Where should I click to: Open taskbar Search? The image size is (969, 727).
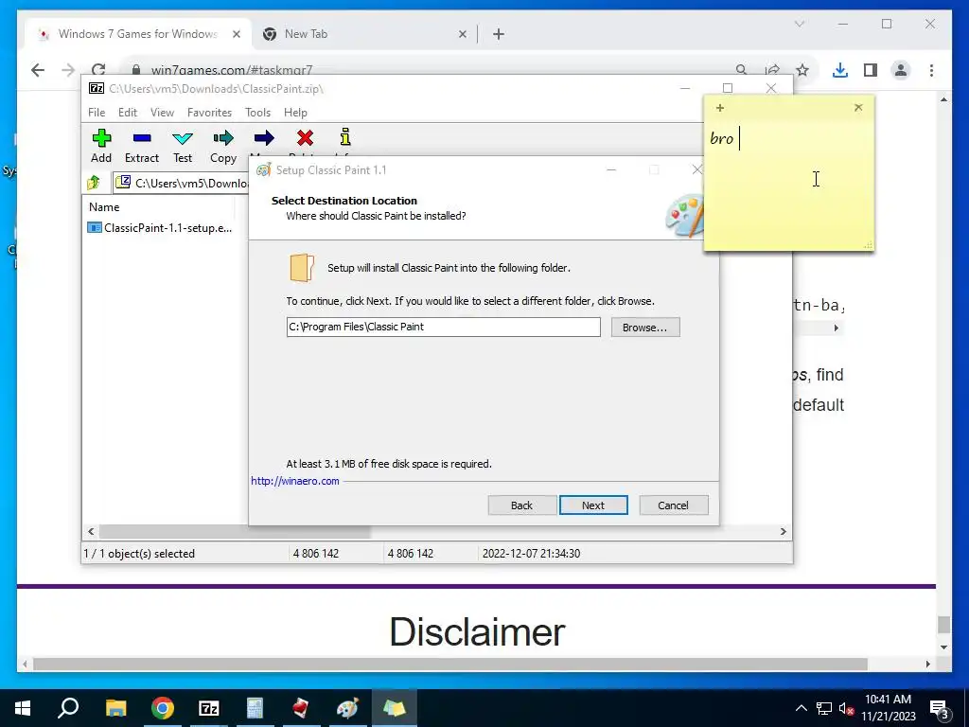click(68, 708)
